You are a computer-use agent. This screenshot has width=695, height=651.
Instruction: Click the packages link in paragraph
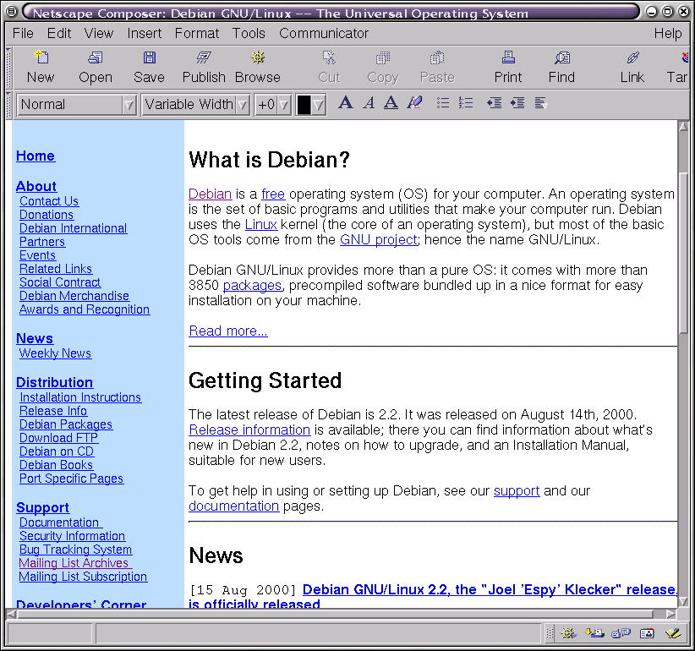[252, 286]
